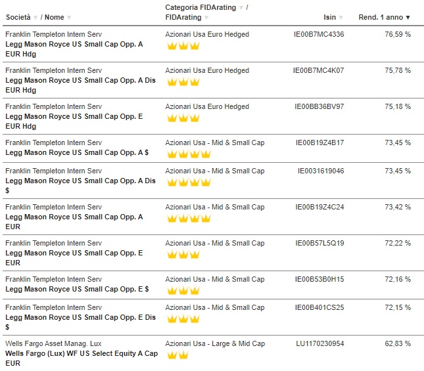Click Franklin Templeton company for IE00B401CS25 row
The height and width of the screenshot is (371, 424).
tap(53, 307)
